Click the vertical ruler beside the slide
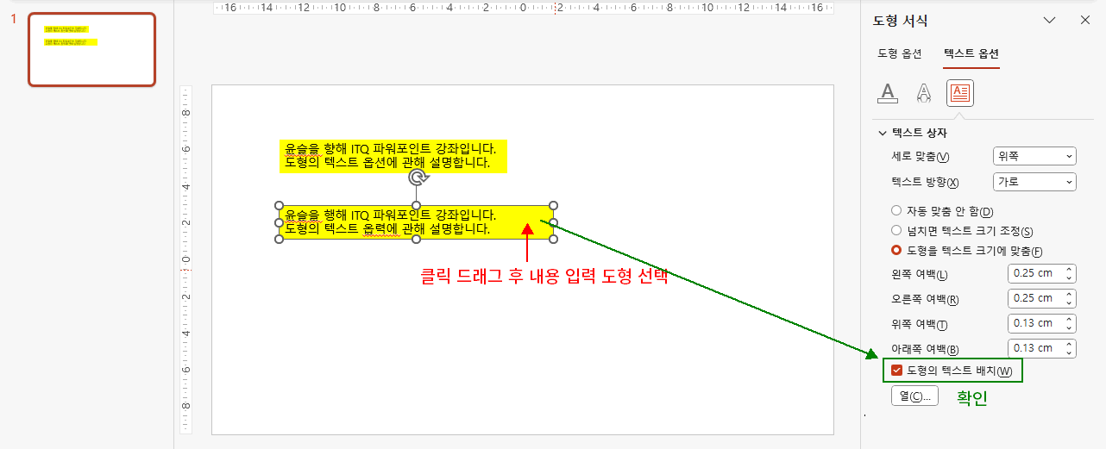Image resolution: width=1106 pixels, height=449 pixels. click(185, 259)
